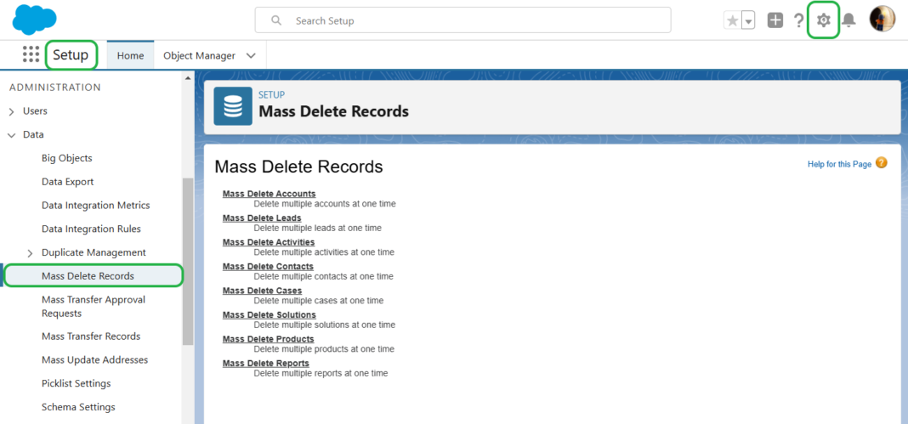908x424 pixels.
Task: Click the Favorites star icon
Action: 732,20
